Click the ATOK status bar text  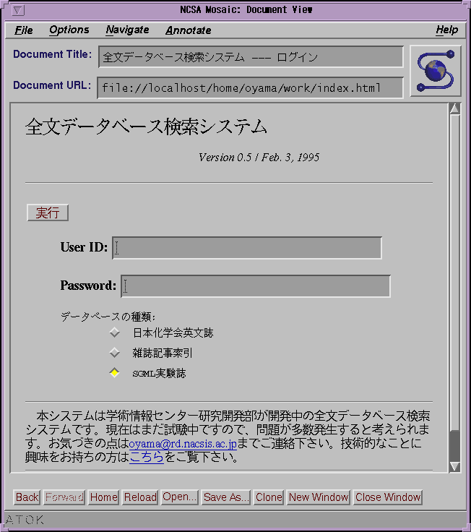pos(25,520)
